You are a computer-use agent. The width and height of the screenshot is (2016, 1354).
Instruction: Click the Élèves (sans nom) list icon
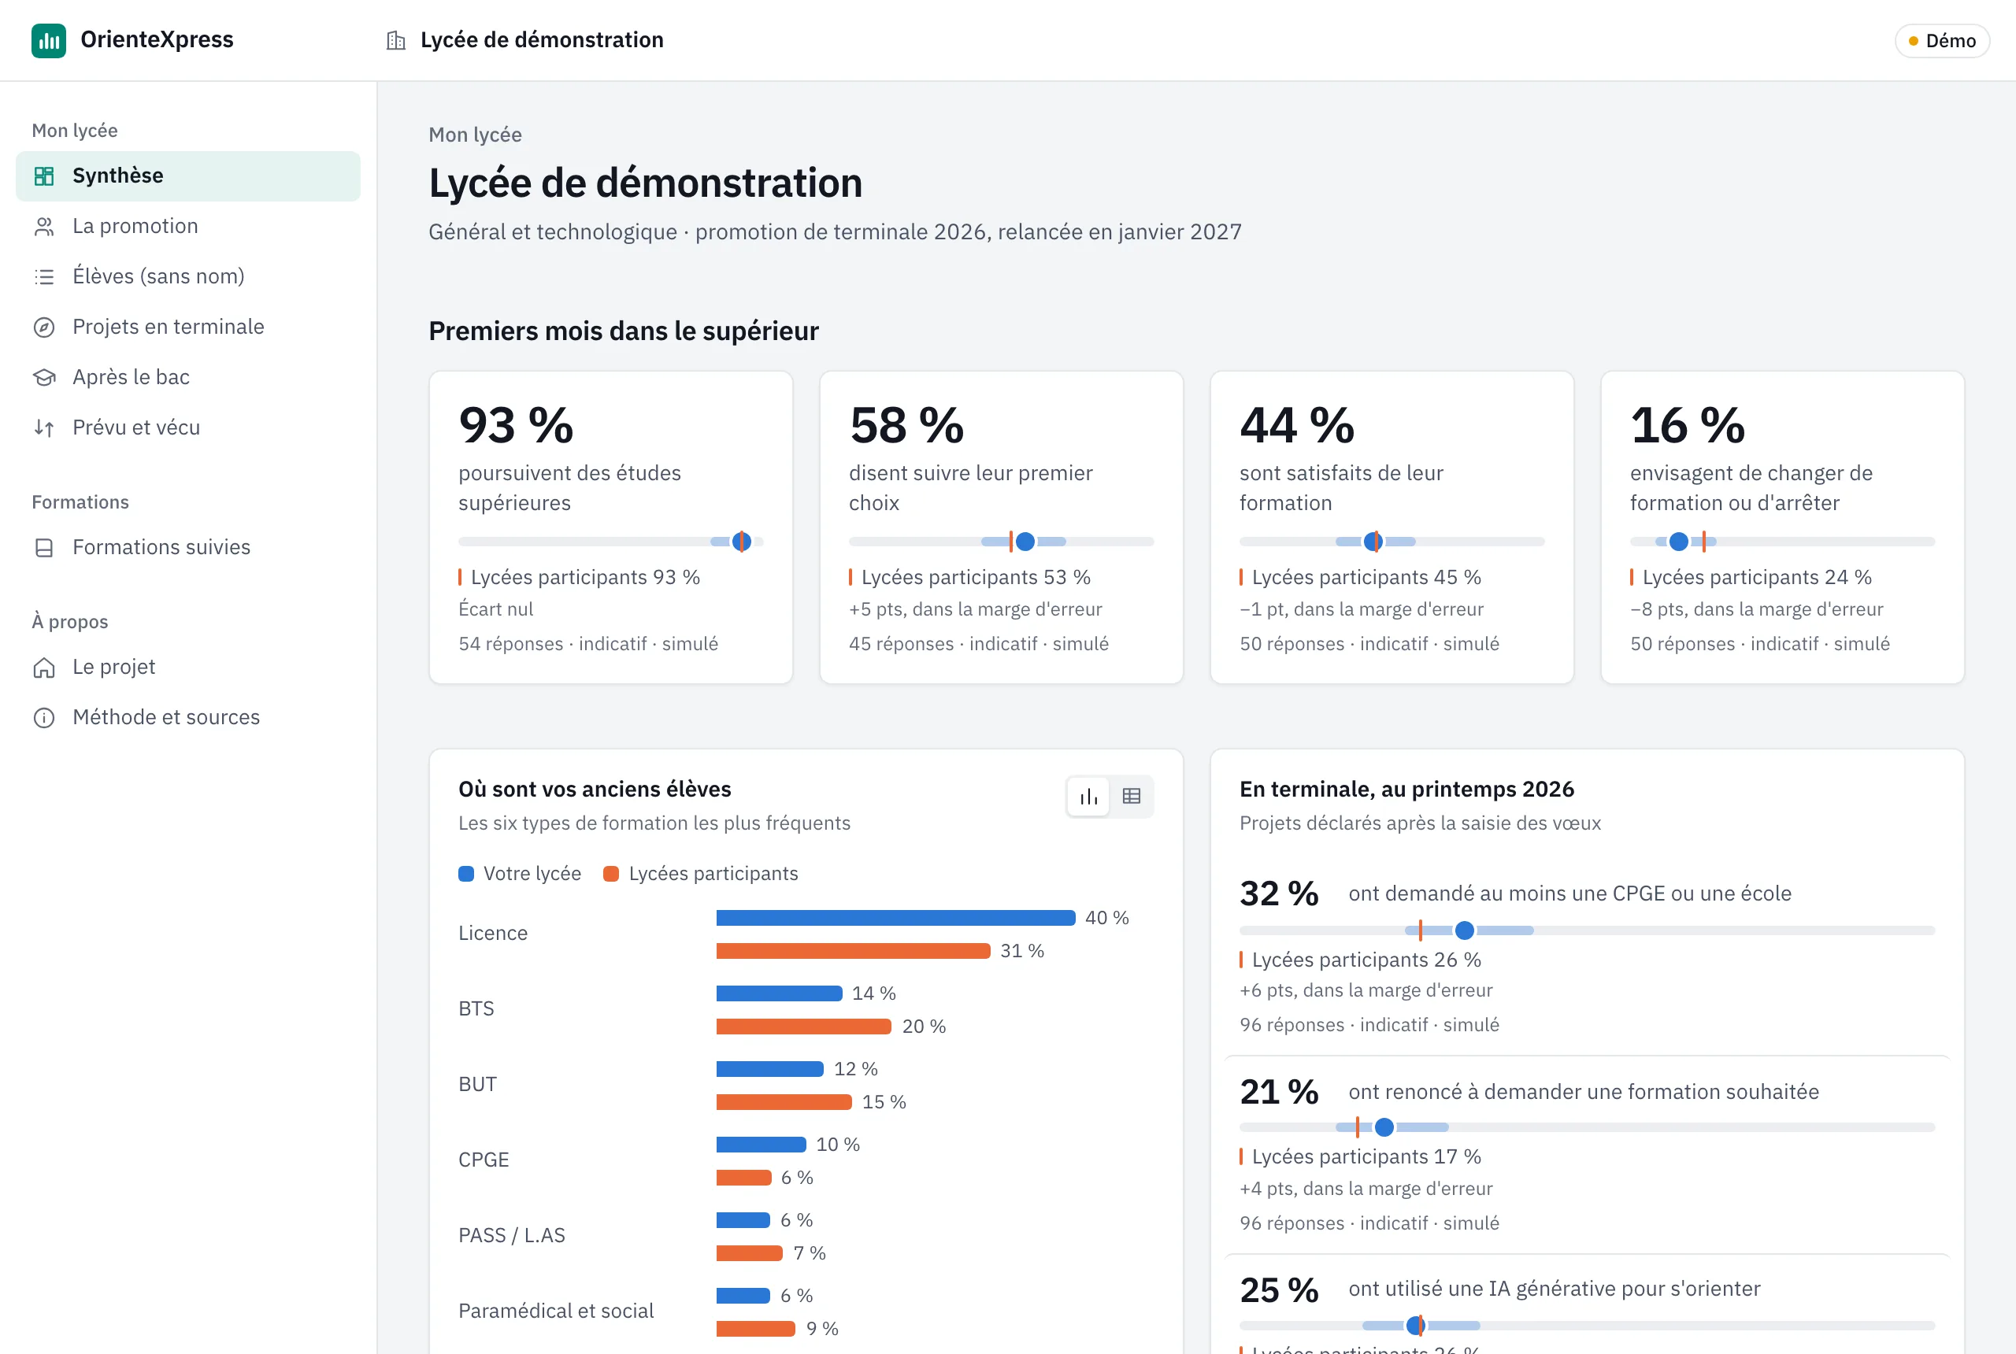click(44, 276)
